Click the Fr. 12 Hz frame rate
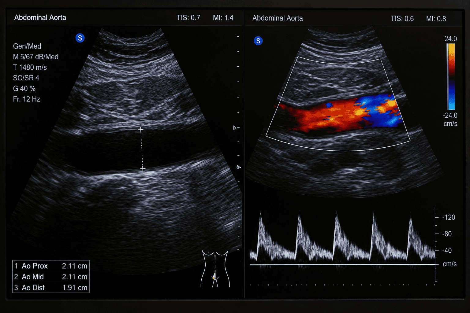Image resolution: width=470 pixels, height=313 pixels. pyautogui.click(x=27, y=99)
